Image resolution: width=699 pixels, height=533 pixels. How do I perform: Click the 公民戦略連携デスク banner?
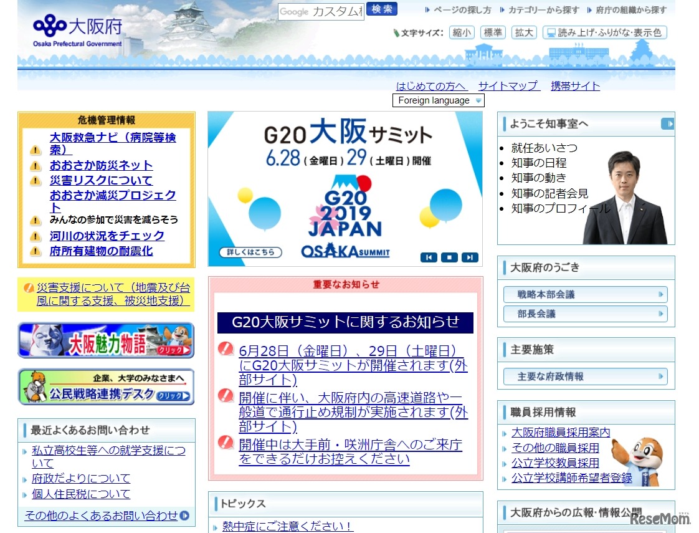[106, 387]
